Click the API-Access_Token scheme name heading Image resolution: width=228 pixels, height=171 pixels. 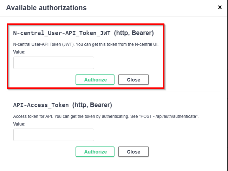click(41, 105)
